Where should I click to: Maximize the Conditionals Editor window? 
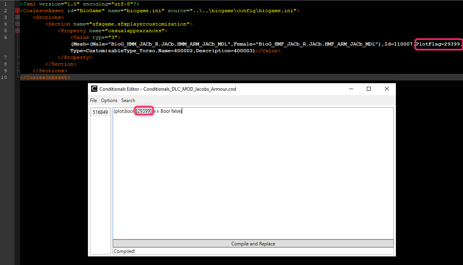369,89
